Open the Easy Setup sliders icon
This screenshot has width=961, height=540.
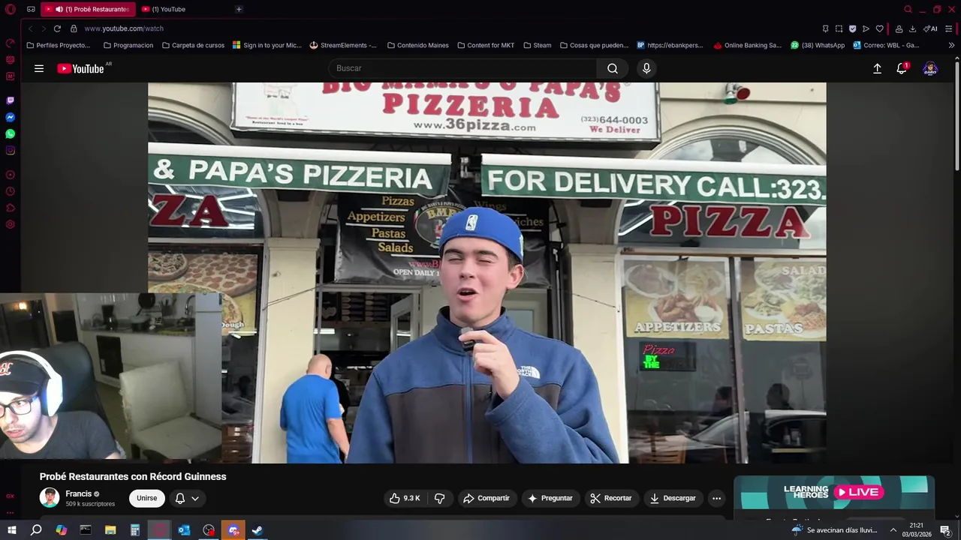click(949, 28)
